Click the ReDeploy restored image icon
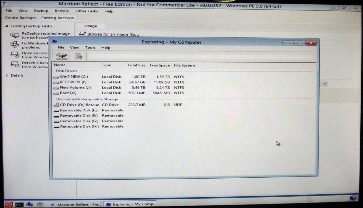Screen dimensions: 363x208 pyautogui.click(x=15, y=35)
